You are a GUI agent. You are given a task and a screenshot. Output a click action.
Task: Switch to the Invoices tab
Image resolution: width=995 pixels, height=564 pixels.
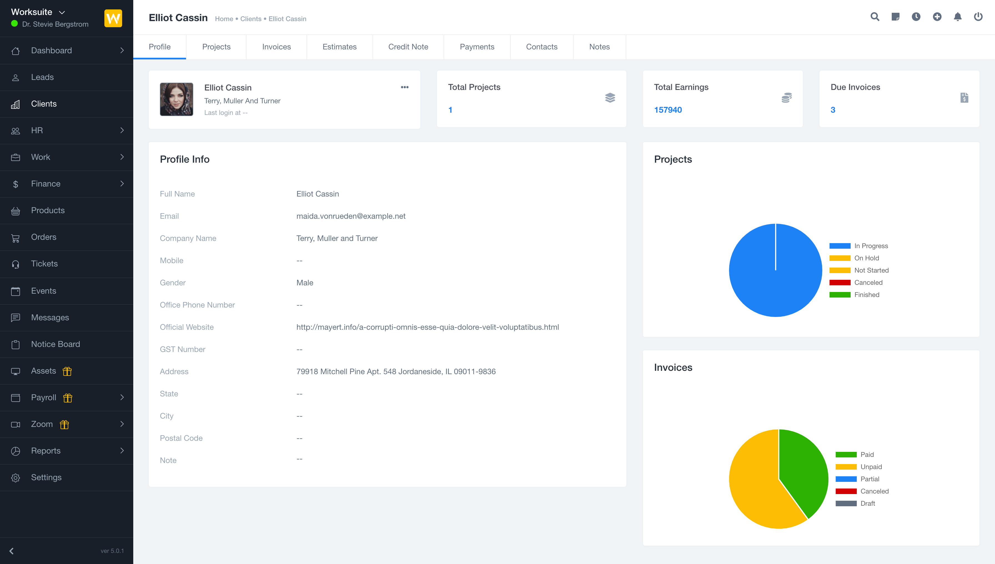[x=276, y=46]
